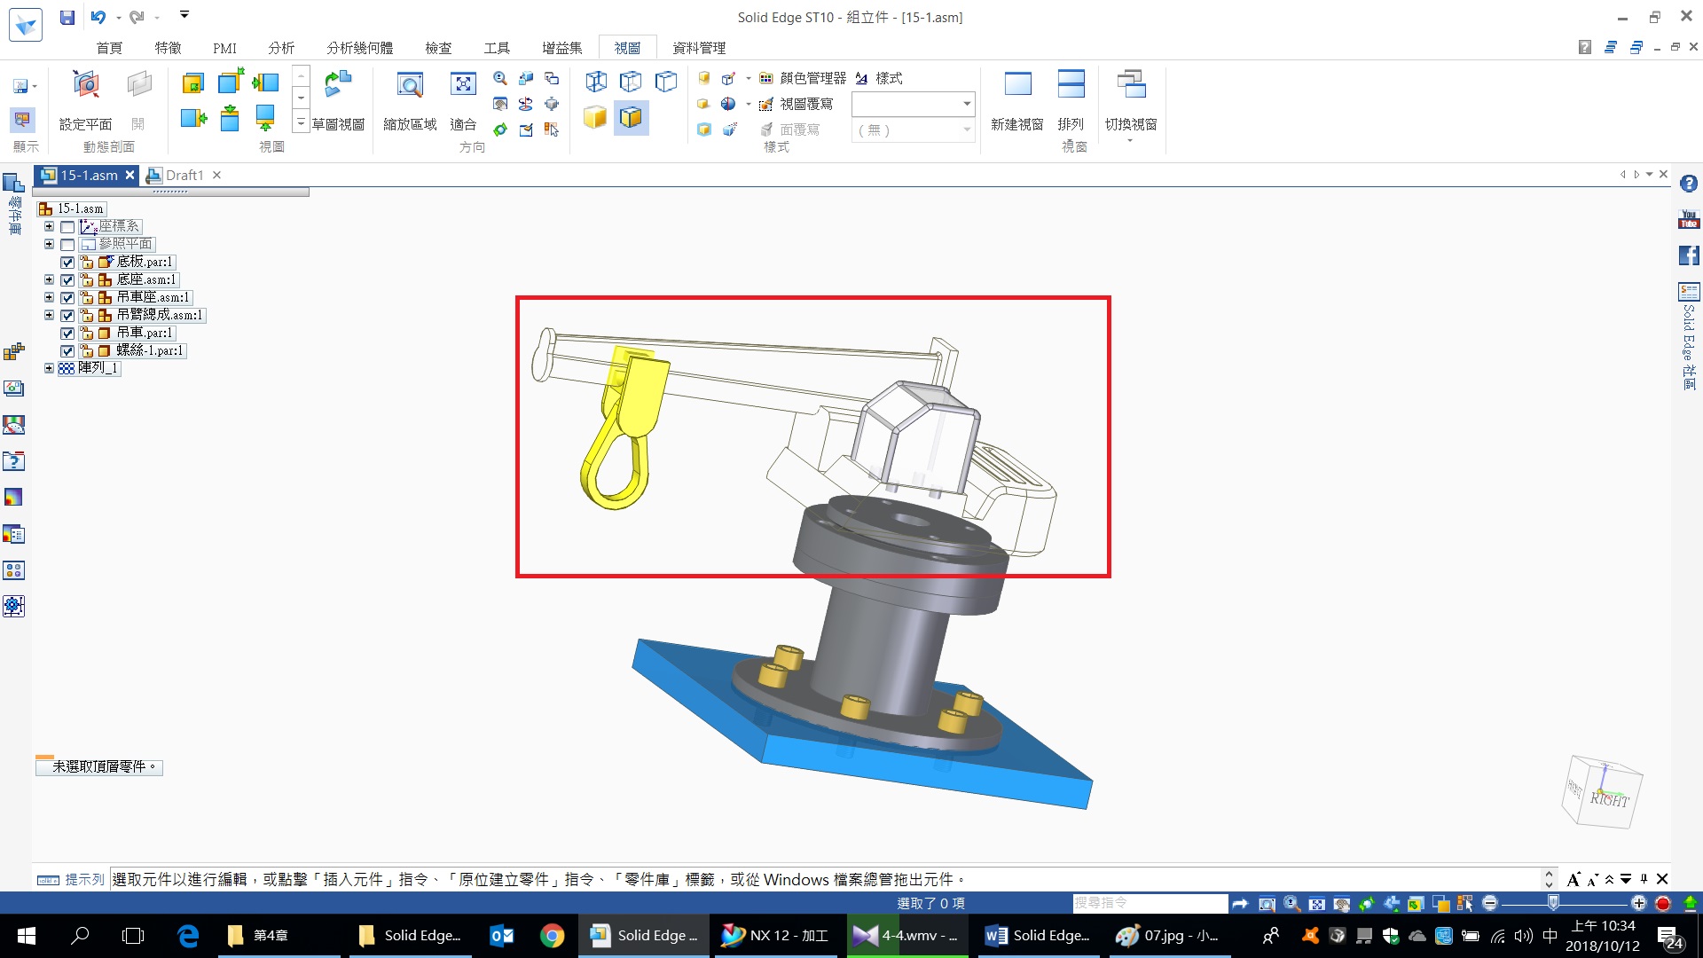Toggle the 吊車.par:1 checkbox
1703x958 pixels.
67,334
